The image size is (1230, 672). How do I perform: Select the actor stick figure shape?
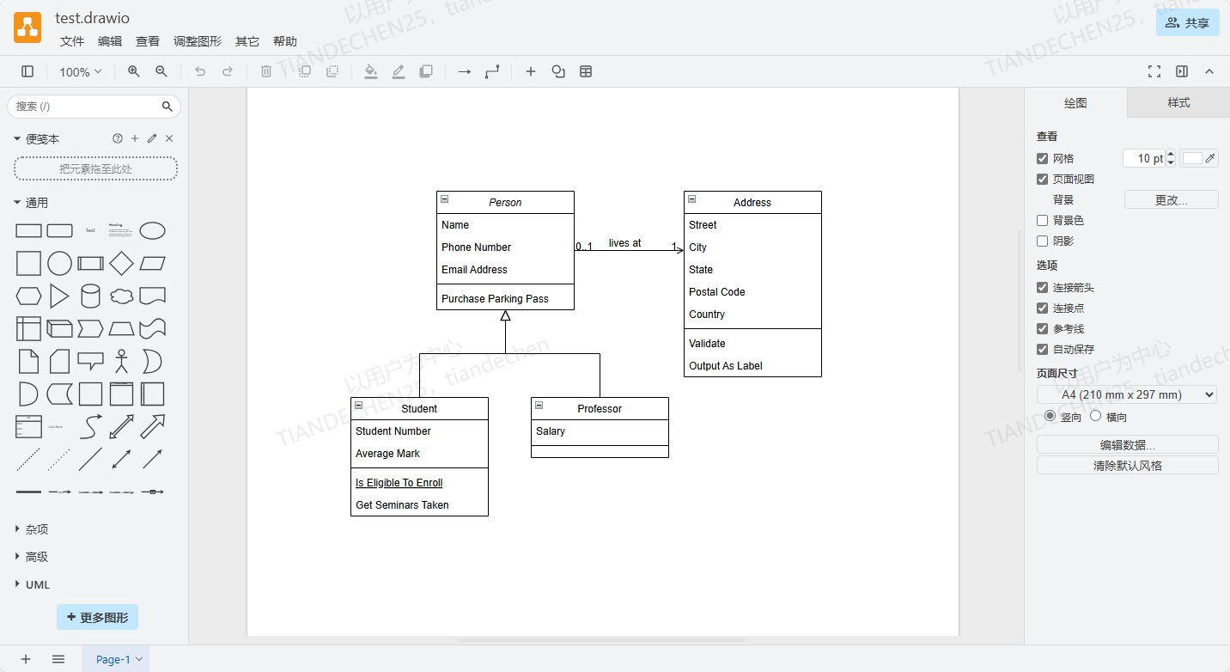point(121,361)
